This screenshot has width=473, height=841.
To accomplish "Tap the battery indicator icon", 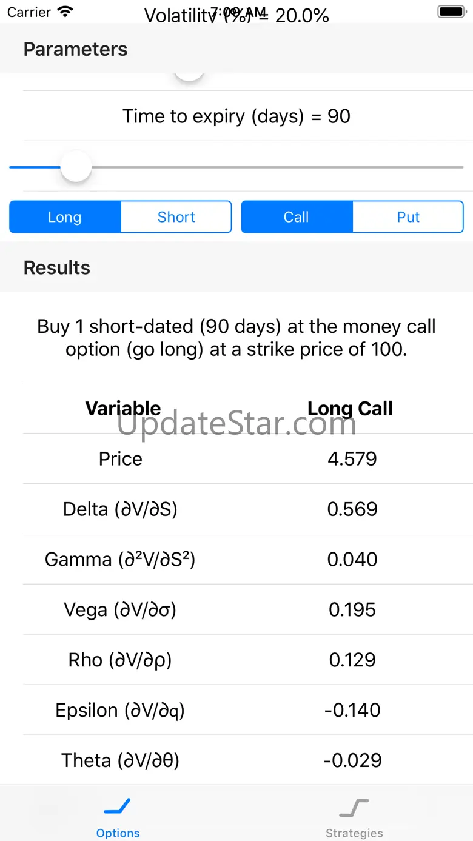I will click(x=451, y=12).
